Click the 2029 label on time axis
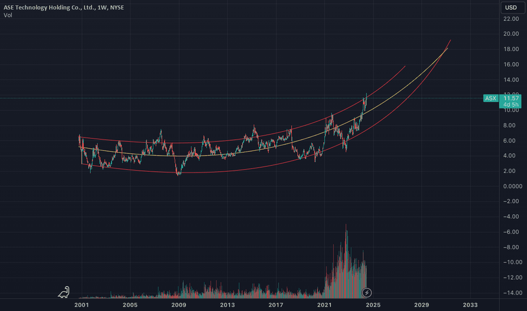 coord(421,305)
